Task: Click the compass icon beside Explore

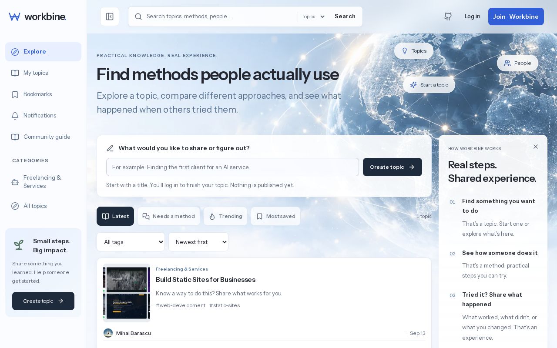Action: click(15, 52)
